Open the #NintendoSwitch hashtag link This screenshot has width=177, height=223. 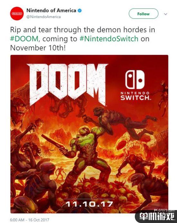[x=109, y=39]
